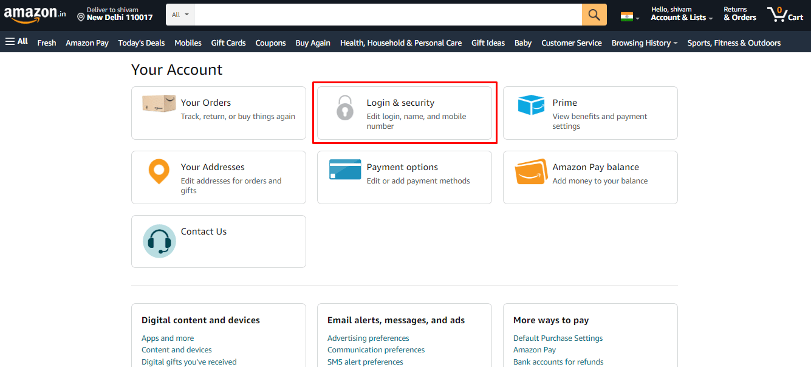Open the All search category dropdown

pyautogui.click(x=180, y=15)
